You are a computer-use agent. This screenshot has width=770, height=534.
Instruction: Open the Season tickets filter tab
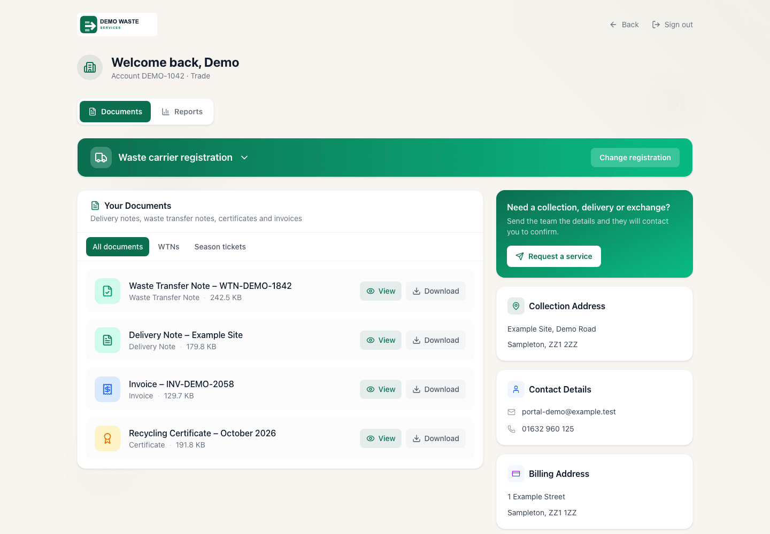pos(220,247)
